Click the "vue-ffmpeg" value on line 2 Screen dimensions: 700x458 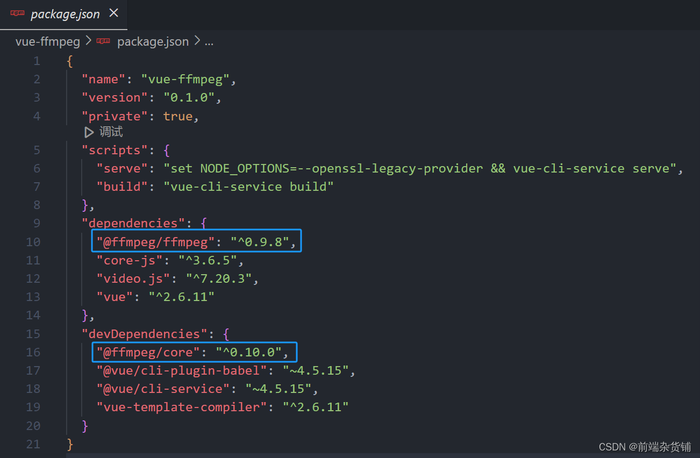(x=185, y=80)
